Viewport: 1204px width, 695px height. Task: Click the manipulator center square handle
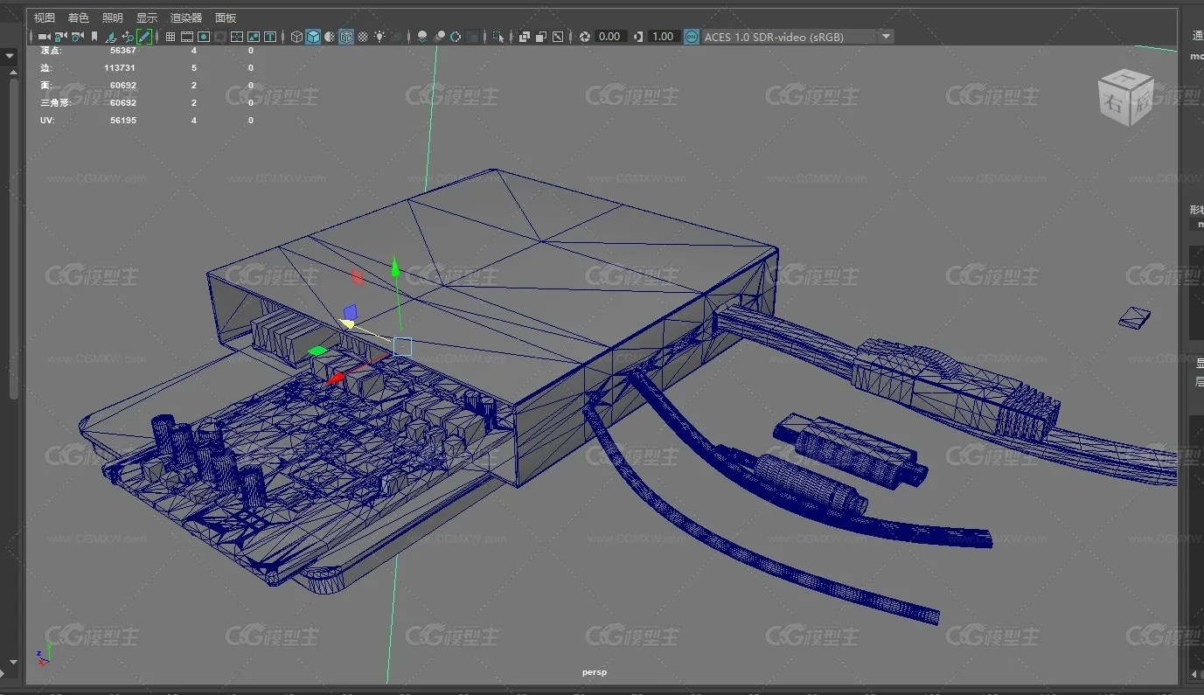pyautogui.click(x=402, y=346)
